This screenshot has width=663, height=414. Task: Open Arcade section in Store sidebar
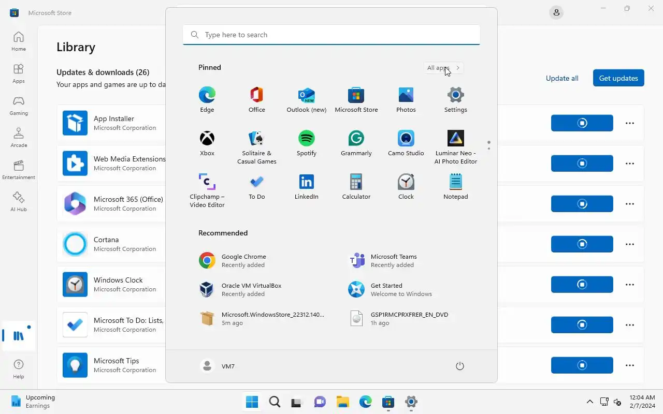pyautogui.click(x=19, y=138)
